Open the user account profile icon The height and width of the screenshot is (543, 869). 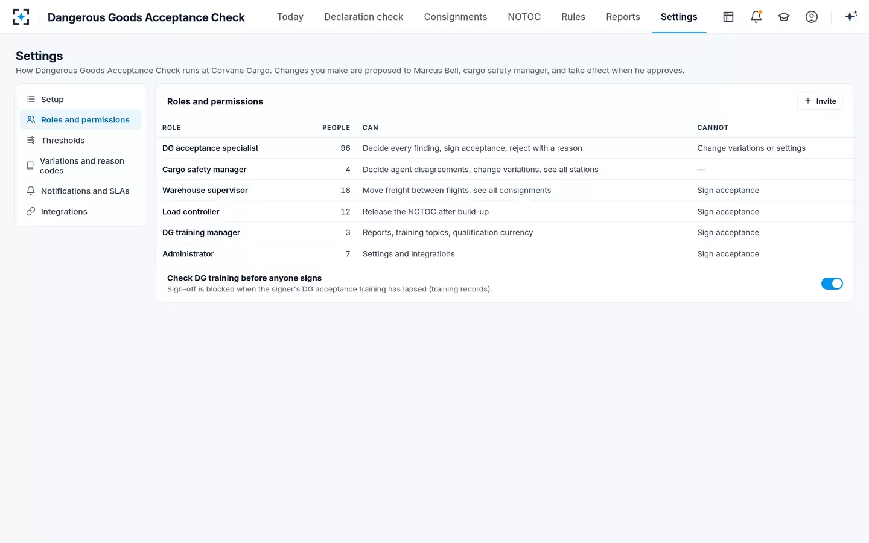click(x=812, y=17)
